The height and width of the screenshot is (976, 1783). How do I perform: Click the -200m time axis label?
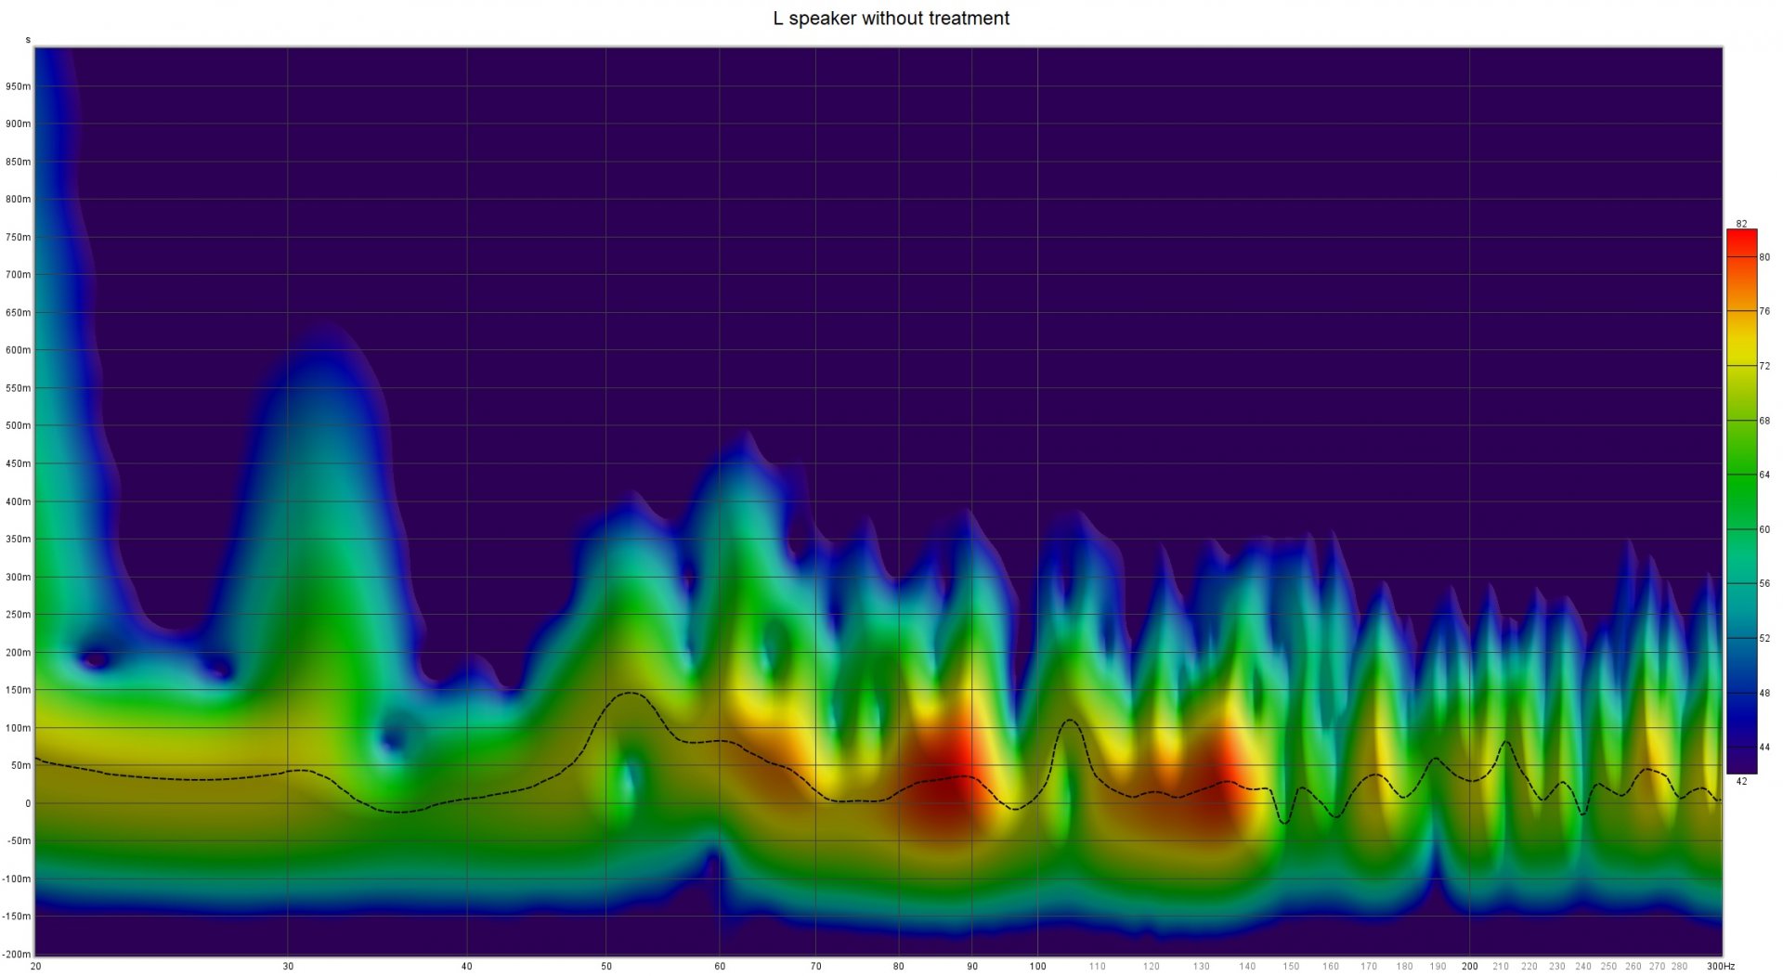pyautogui.click(x=16, y=955)
